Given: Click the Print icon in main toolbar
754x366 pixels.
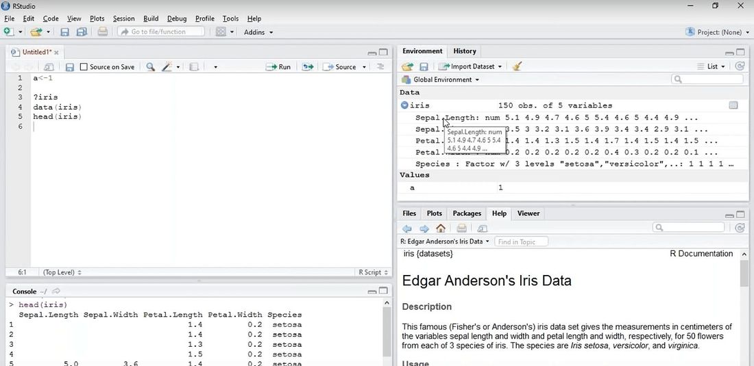Looking at the screenshot, I should tap(102, 31).
